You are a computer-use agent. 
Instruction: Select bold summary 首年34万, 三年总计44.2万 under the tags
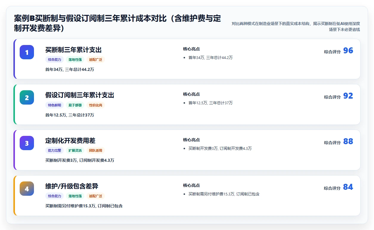click(69, 69)
